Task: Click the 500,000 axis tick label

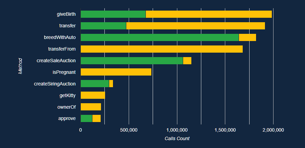Action: coord(129,130)
